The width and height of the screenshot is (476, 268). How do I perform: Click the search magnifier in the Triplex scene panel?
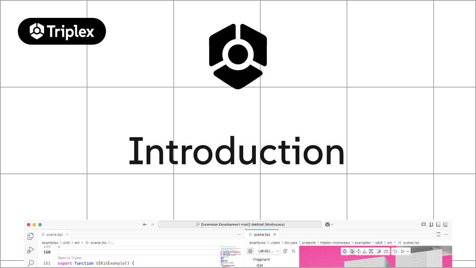coord(293,251)
